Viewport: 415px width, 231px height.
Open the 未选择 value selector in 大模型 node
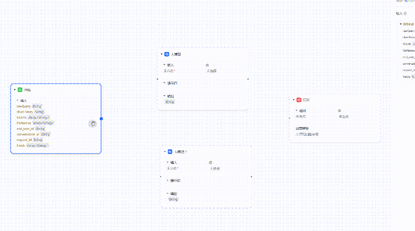pyautogui.click(x=211, y=71)
